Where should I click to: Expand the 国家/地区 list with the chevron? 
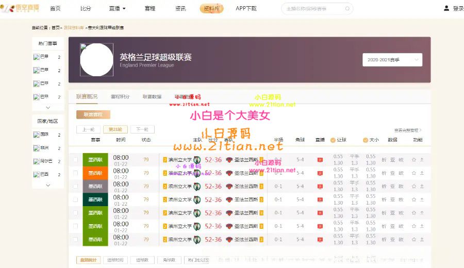[48, 185]
